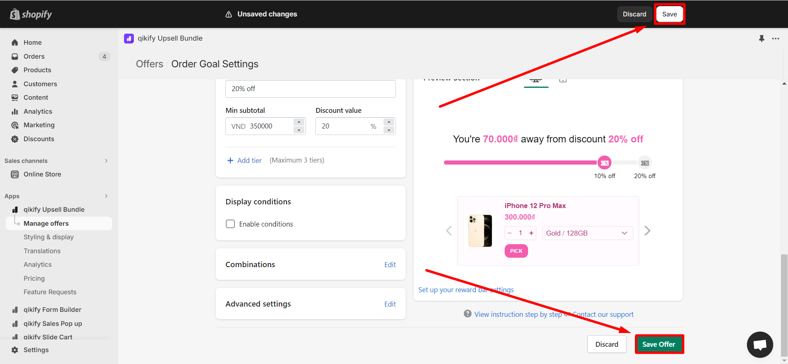
Task: Click the Products tag icon
Action: tap(15, 70)
